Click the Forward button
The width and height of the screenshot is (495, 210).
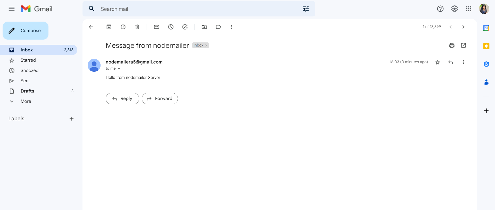click(160, 98)
